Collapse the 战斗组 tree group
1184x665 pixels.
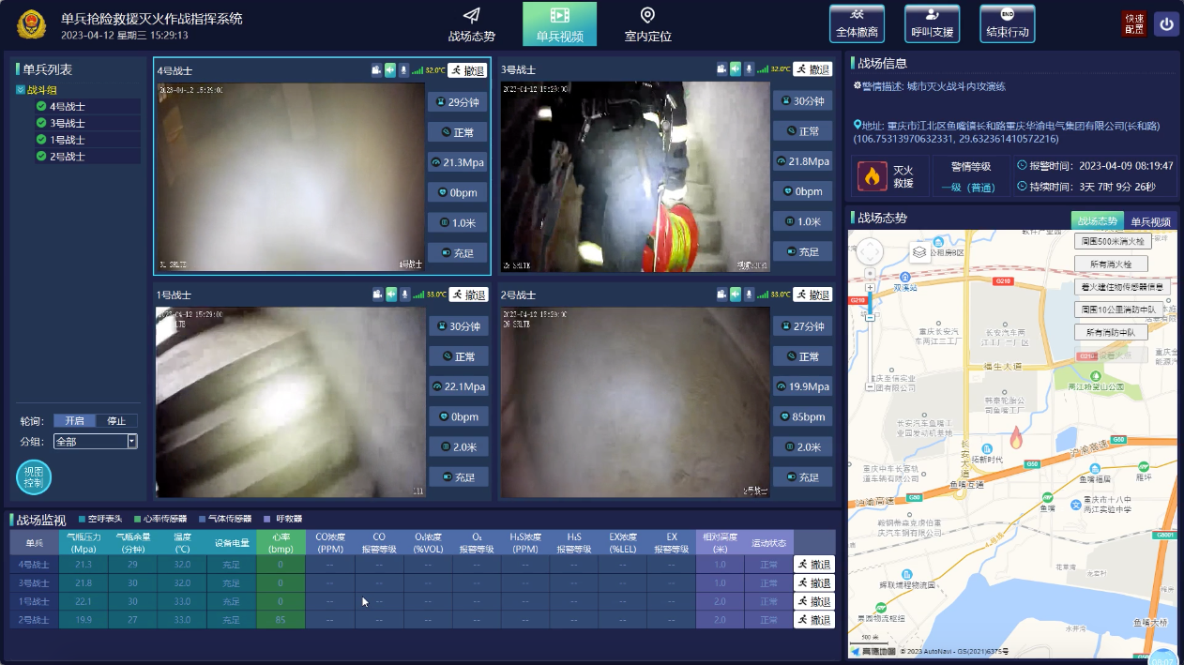(x=21, y=90)
